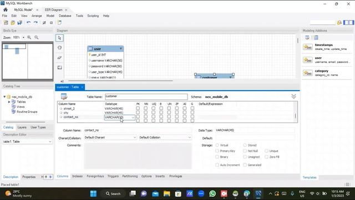Screen dimensions: 355x200
Task: Click the Open Model folder icon
Action: [x=13, y=22]
